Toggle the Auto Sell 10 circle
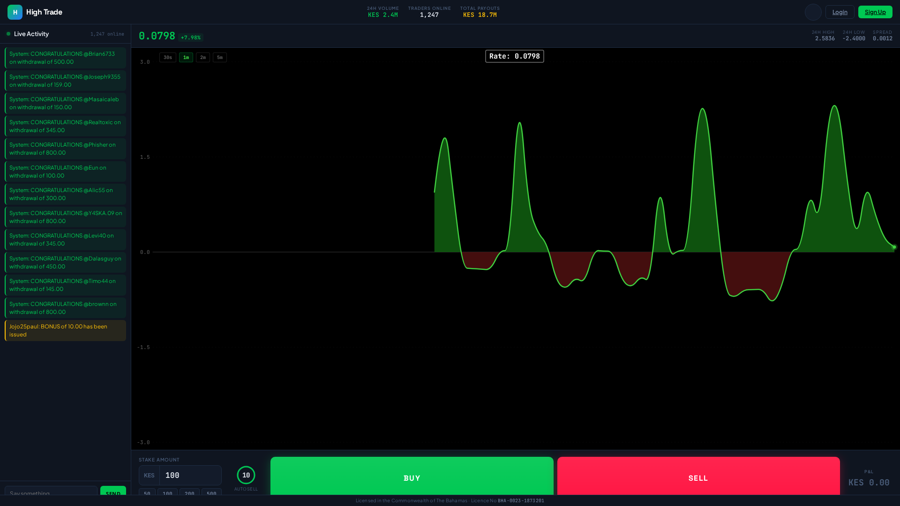 tap(246, 475)
